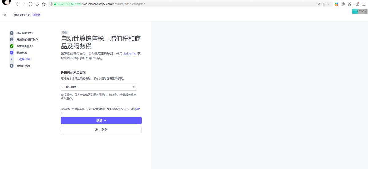Screen dimensions: 368x169
Task: Click the green Stripe, Inc [US] certificate badge
Action: click(64, 4)
